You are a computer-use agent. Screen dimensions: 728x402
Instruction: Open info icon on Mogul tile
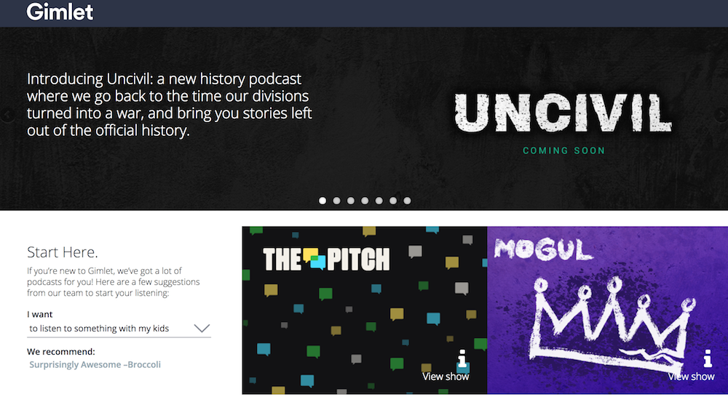(708, 358)
